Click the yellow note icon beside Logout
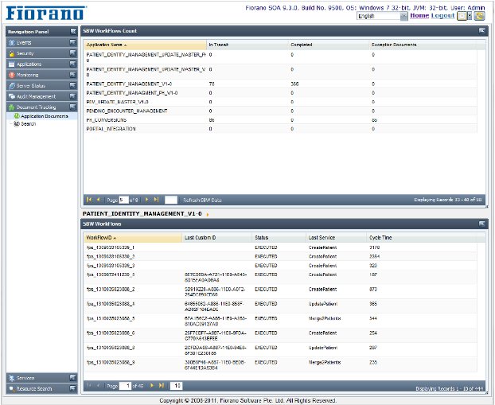 point(462,16)
